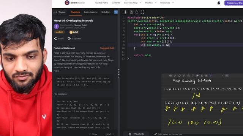Click the 'For example:' text
Image resolution: width=243 pixels, height=136 pixels.
click(60, 94)
